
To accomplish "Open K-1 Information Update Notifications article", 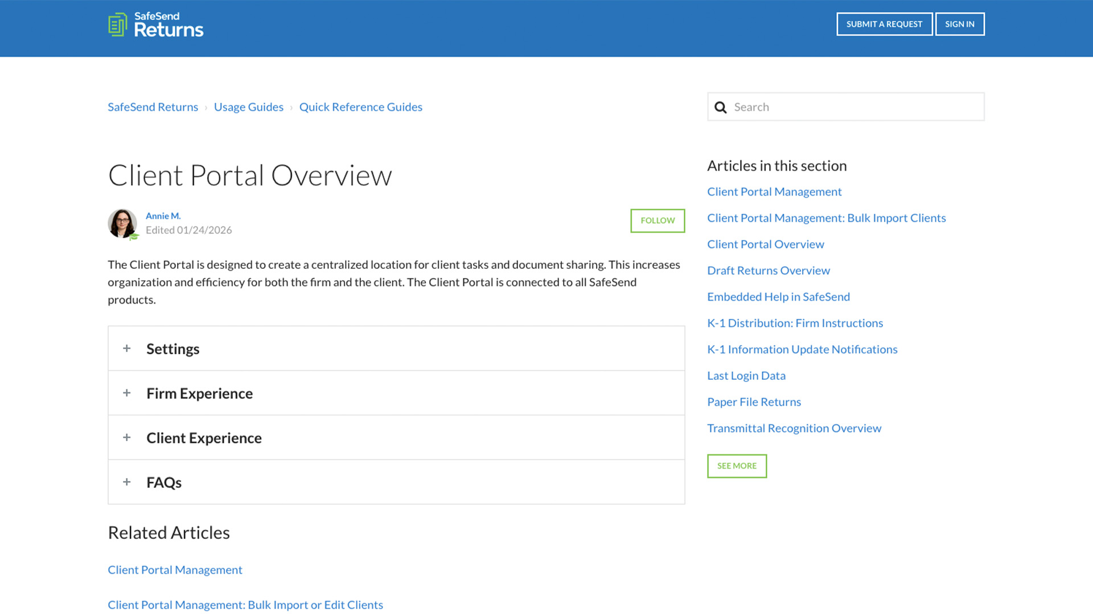I will tap(802, 349).
